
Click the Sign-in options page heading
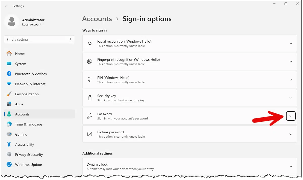point(147,19)
